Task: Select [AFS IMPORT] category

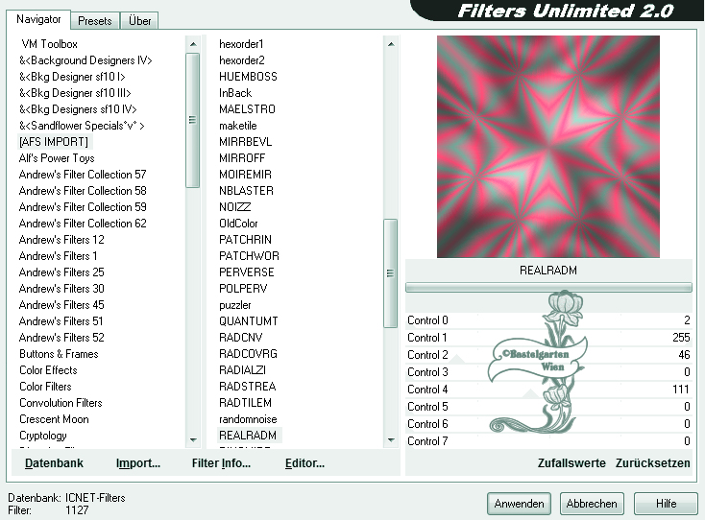Action: [x=54, y=142]
